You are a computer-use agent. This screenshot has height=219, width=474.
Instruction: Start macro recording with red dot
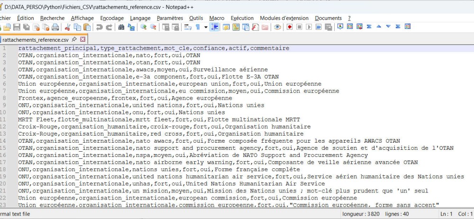290,27
